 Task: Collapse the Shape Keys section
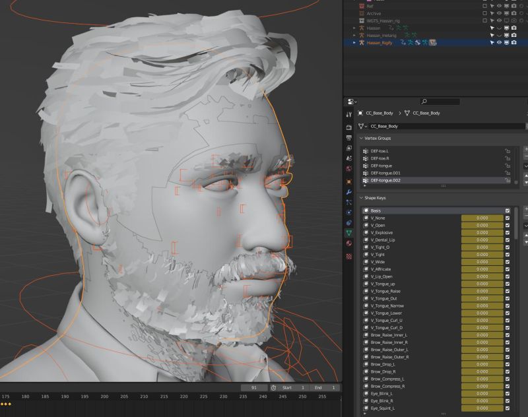click(x=360, y=197)
